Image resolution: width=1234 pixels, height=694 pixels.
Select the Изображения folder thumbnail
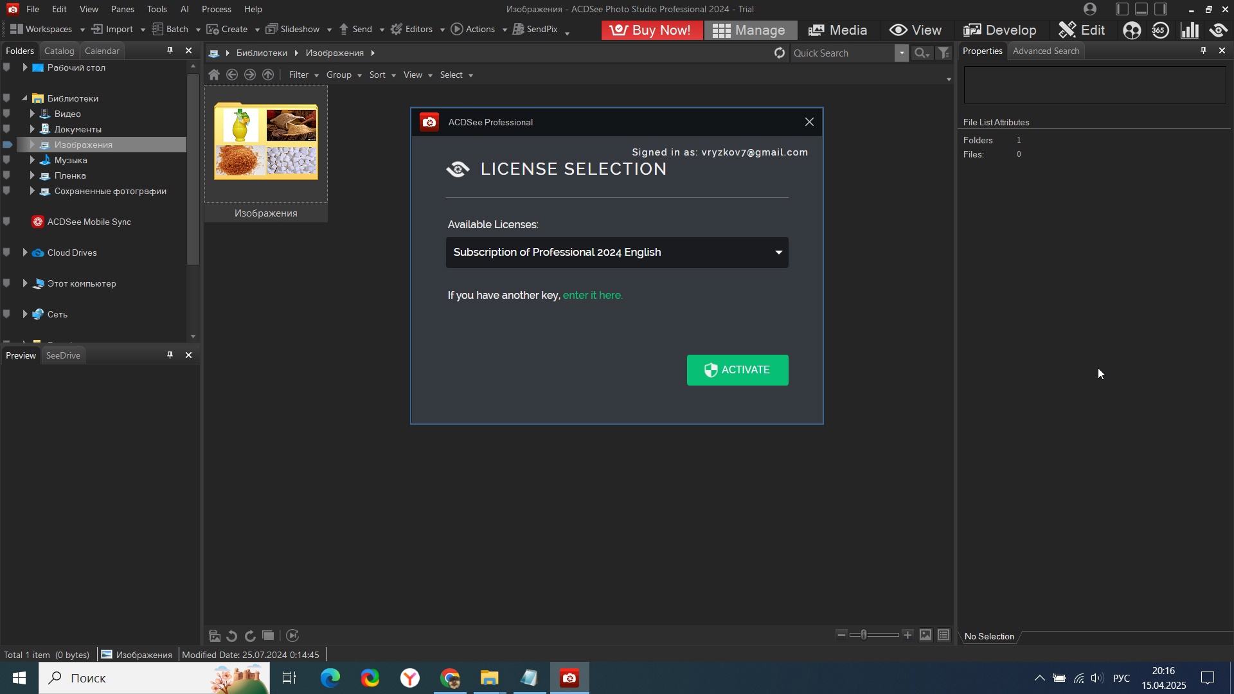(265, 142)
